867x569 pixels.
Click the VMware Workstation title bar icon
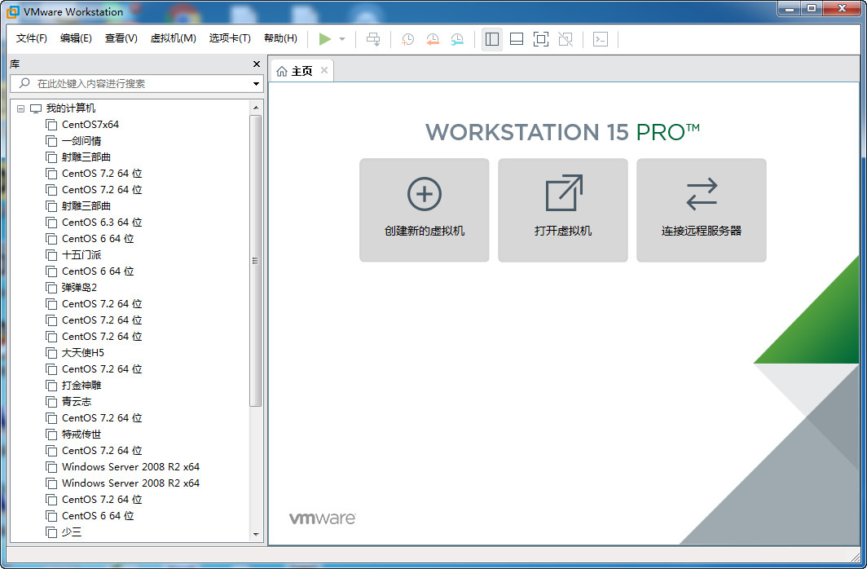(x=12, y=11)
